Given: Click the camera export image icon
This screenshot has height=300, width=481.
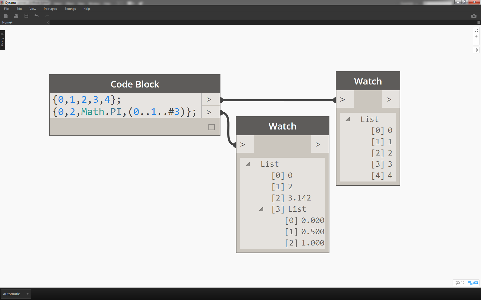Looking at the screenshot, I should 474,16.
